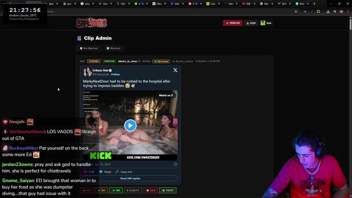The image size is (352, 198).
Task: Award 300 gems to the clip
Action: click(x=116, y=190)
